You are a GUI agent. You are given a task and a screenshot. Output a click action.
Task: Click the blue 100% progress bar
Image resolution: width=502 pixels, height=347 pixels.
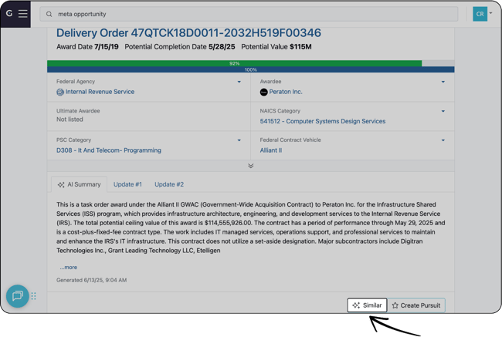[x=251, y=69]
